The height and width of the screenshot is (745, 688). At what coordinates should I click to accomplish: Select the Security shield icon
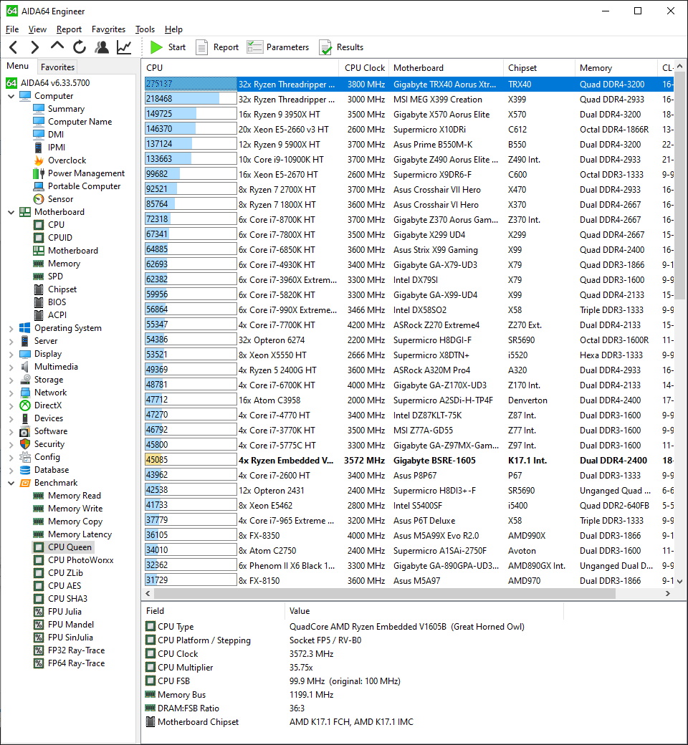pyautogui.click(x=24, y=443)
